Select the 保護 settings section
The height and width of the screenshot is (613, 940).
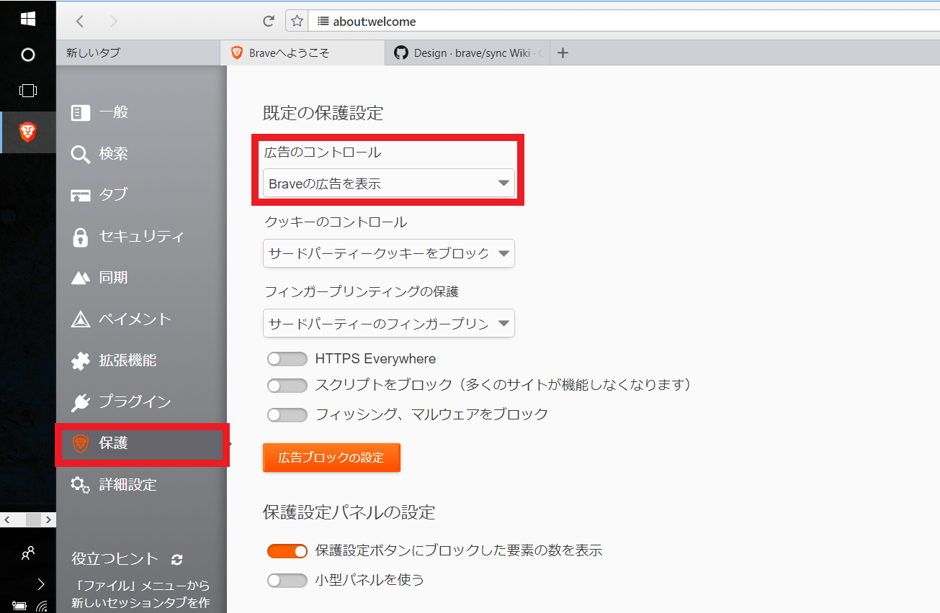[141, 444]
